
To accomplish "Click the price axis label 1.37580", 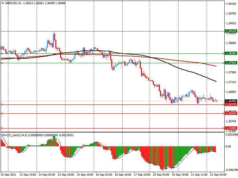I will point(231,72).
